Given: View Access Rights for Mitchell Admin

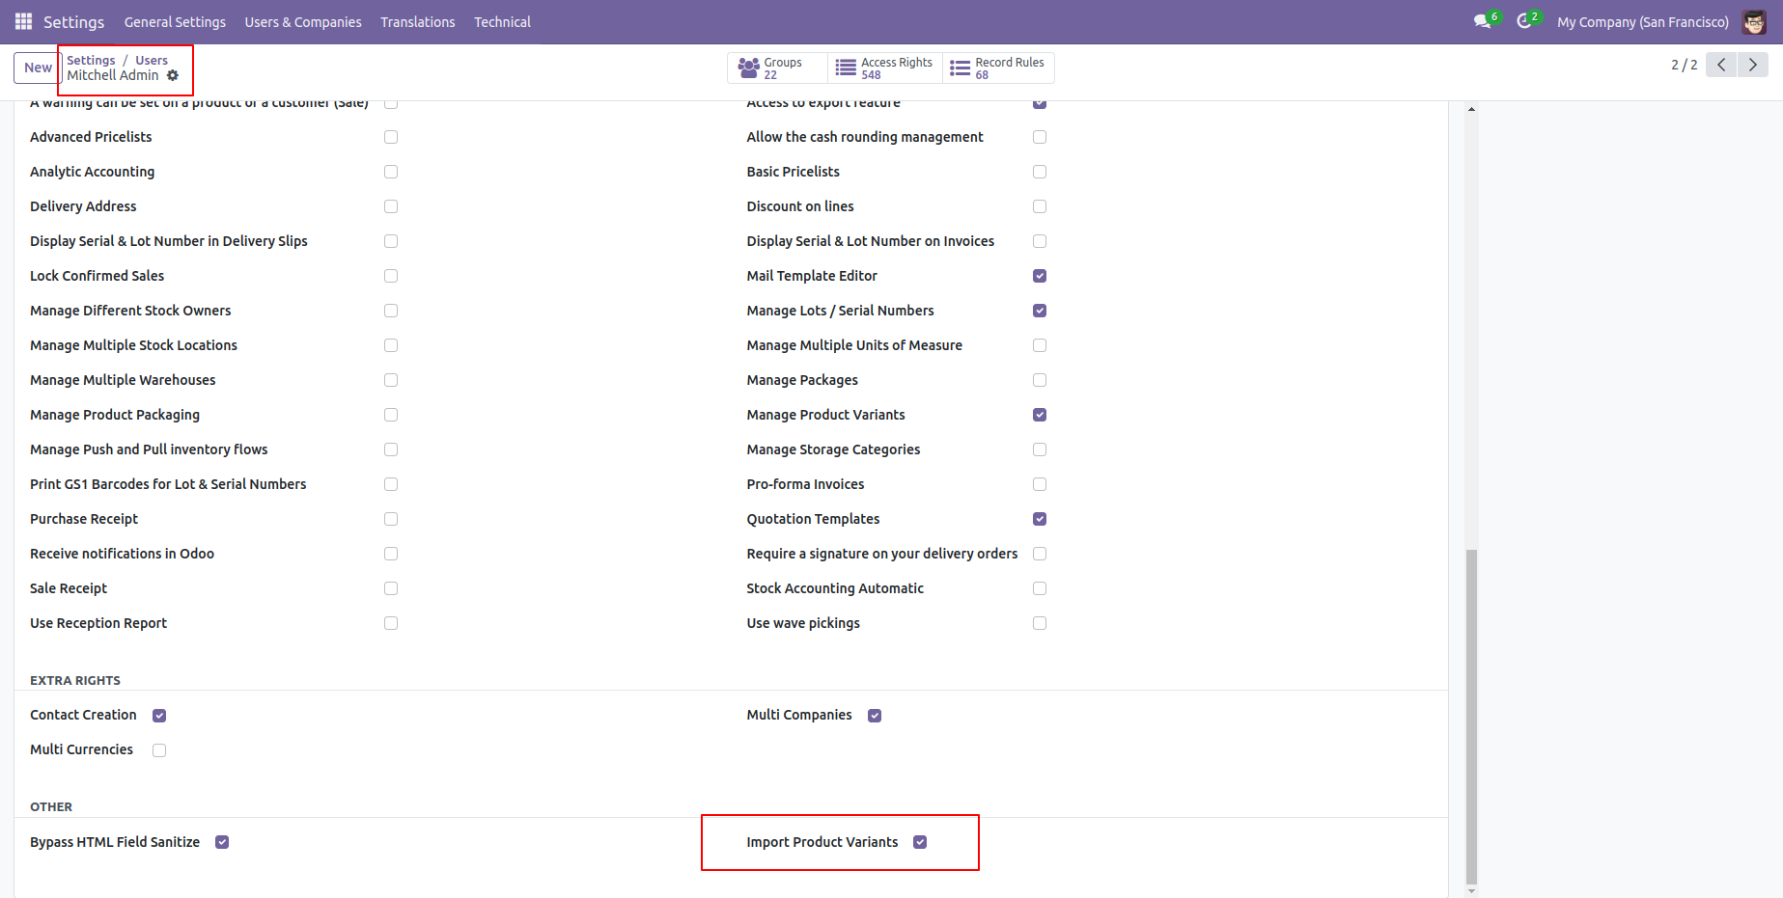Looking at the screenshot, I should pos(883,67).
